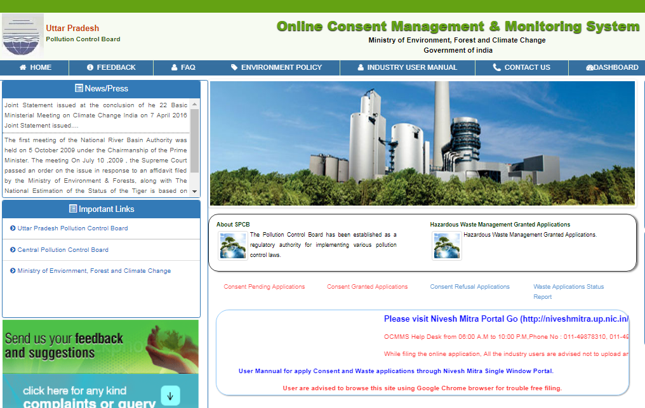The image size is (645, 408).
Task: Click the Contact Us phone icon
Action: 497,67
